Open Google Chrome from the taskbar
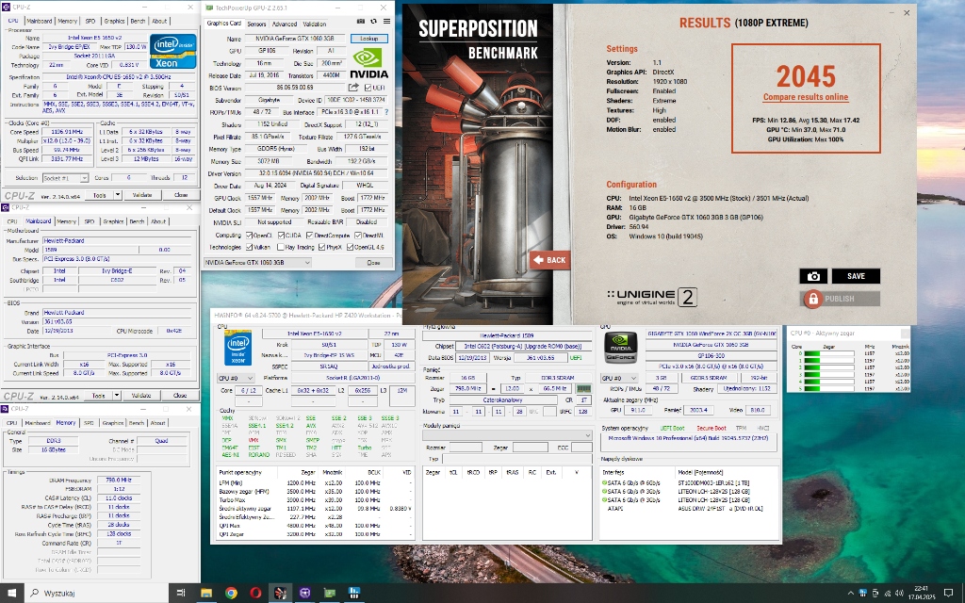The width and height of the screenshot is (965, 603). click(231, 593)
